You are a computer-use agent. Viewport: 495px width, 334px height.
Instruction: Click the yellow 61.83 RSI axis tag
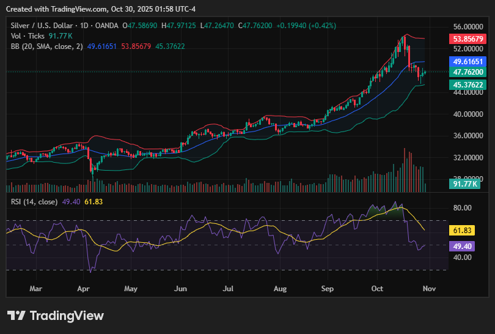click(x=462, y=231)
